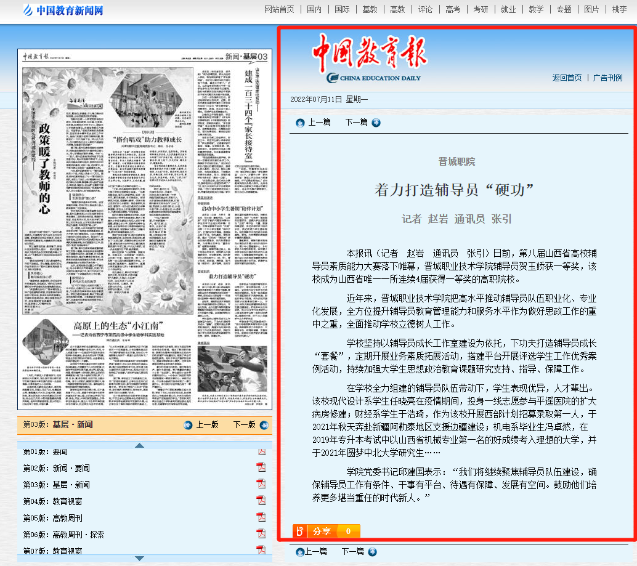637x566 pixels.
Task: Click bottom 上一篇 text link
Action: [316, 551]
